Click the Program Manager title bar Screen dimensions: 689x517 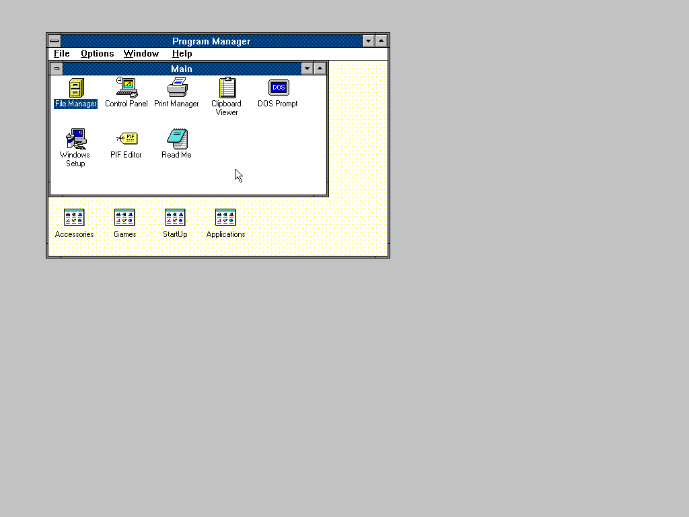(211, 41)
